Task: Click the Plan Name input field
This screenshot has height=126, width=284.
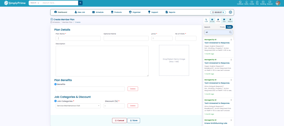Action: tap(78, 38)
